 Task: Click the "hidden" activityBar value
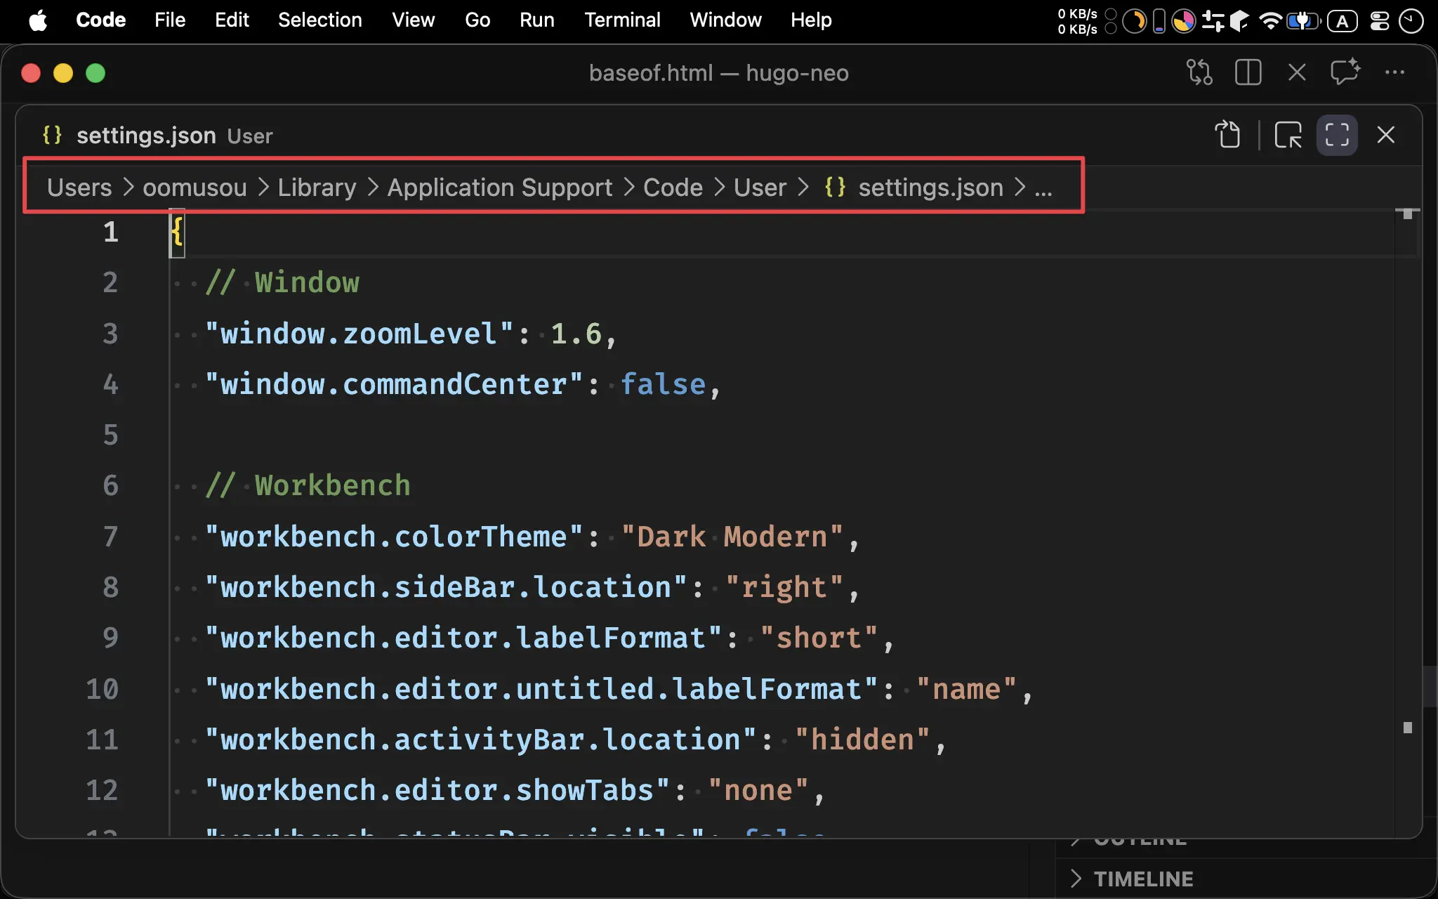tap(862, 740)
